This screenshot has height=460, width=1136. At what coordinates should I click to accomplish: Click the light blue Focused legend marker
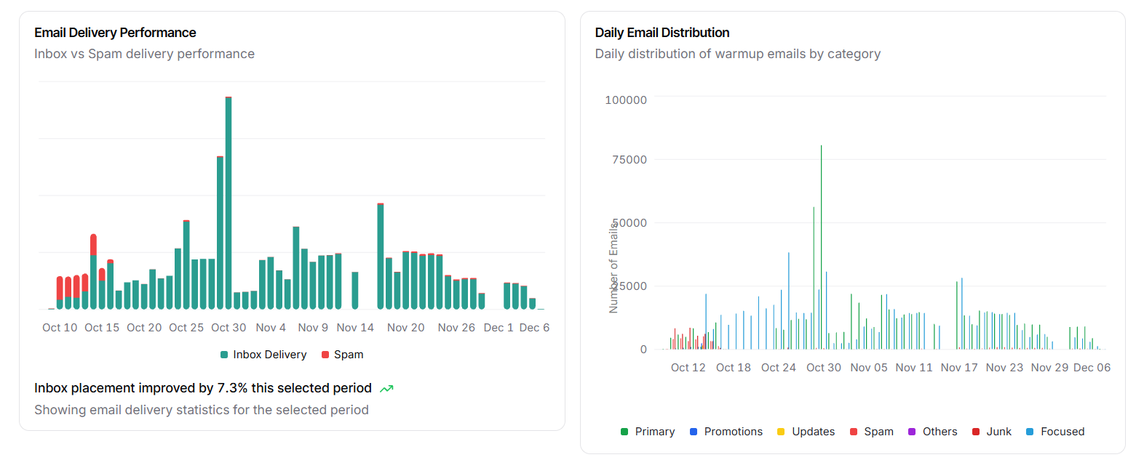click(x=1030, y=432)
